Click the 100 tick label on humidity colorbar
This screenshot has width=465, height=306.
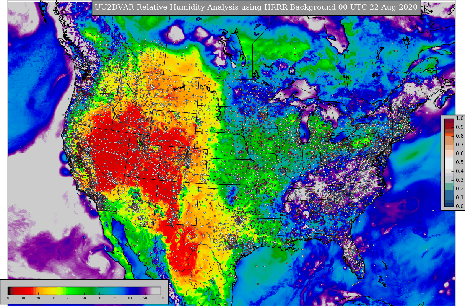click(x=161, y=298)
